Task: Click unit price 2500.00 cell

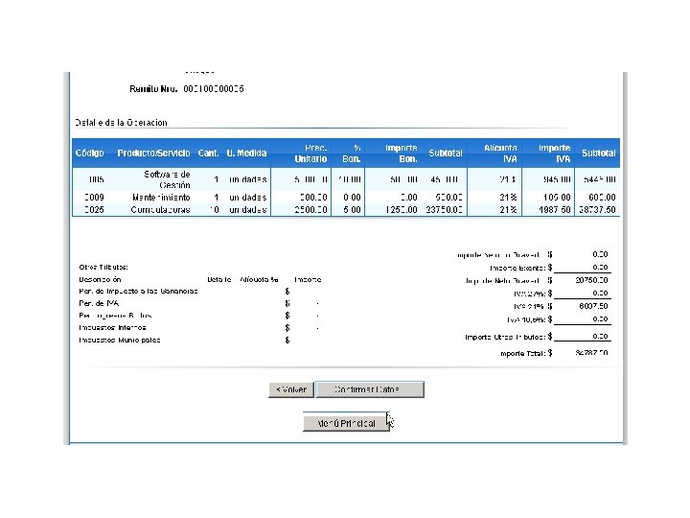Action: pyautogui.click(x=310, y=210)
